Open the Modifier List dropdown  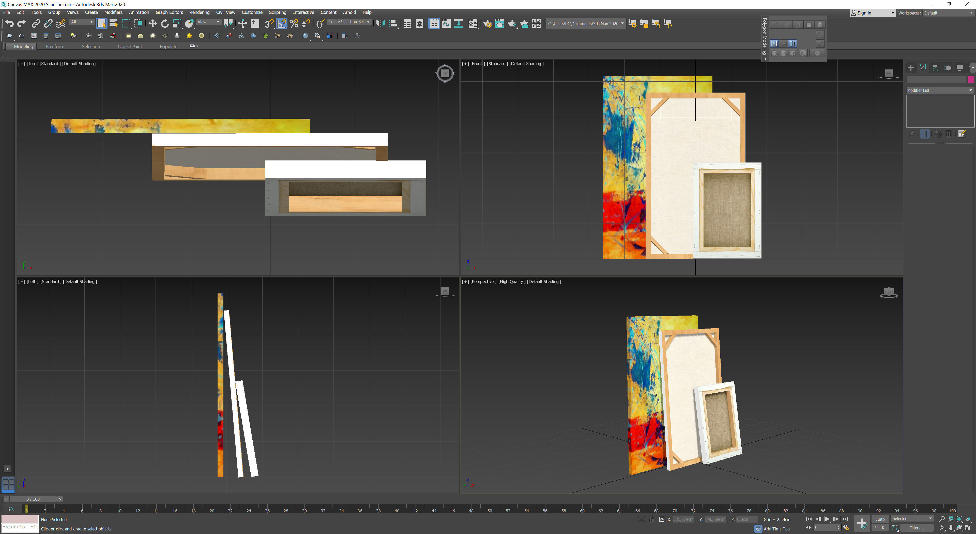click(x=939, y=90)
